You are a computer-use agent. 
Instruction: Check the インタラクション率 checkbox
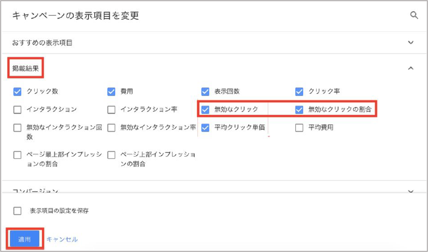pyautogui.click(x=111, y=109)
